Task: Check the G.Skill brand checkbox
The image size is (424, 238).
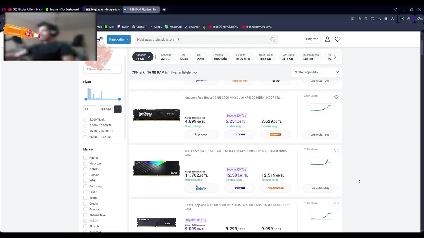Action: click(x=85, y=169)
